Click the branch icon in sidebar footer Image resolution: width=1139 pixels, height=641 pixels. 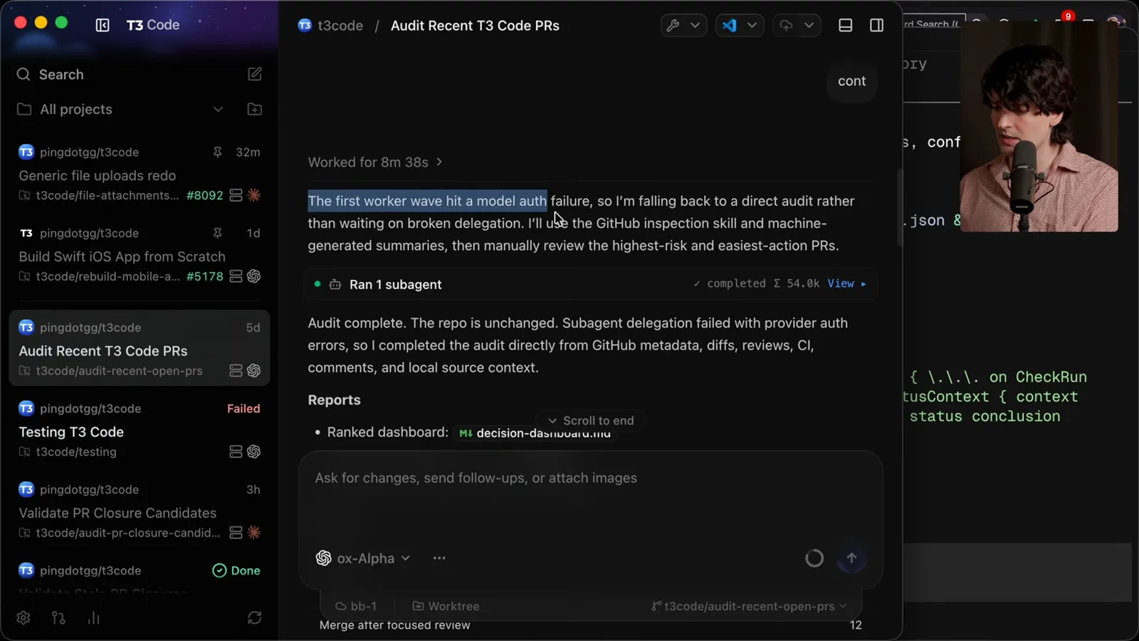58,617
